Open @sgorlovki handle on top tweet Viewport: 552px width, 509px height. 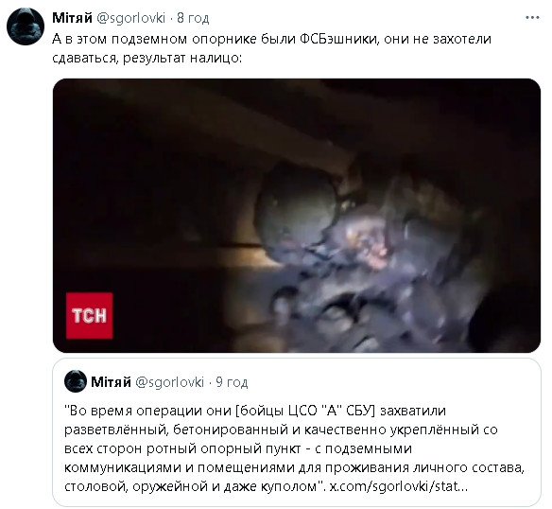[x=130, y=18]
